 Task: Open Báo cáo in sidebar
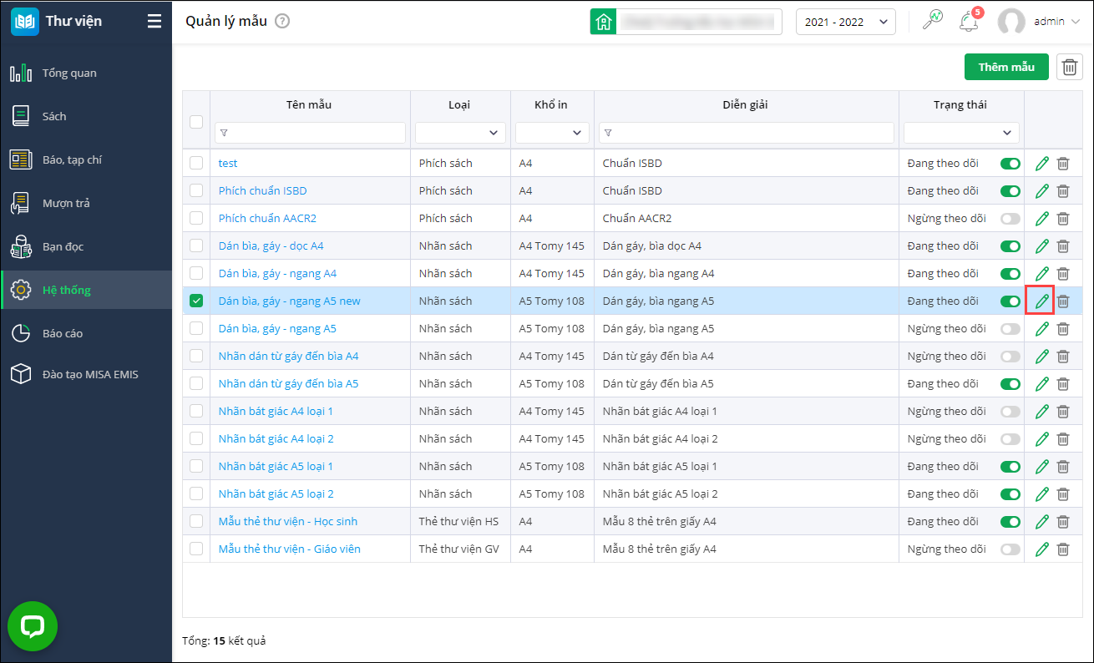(x=86, y=334)
